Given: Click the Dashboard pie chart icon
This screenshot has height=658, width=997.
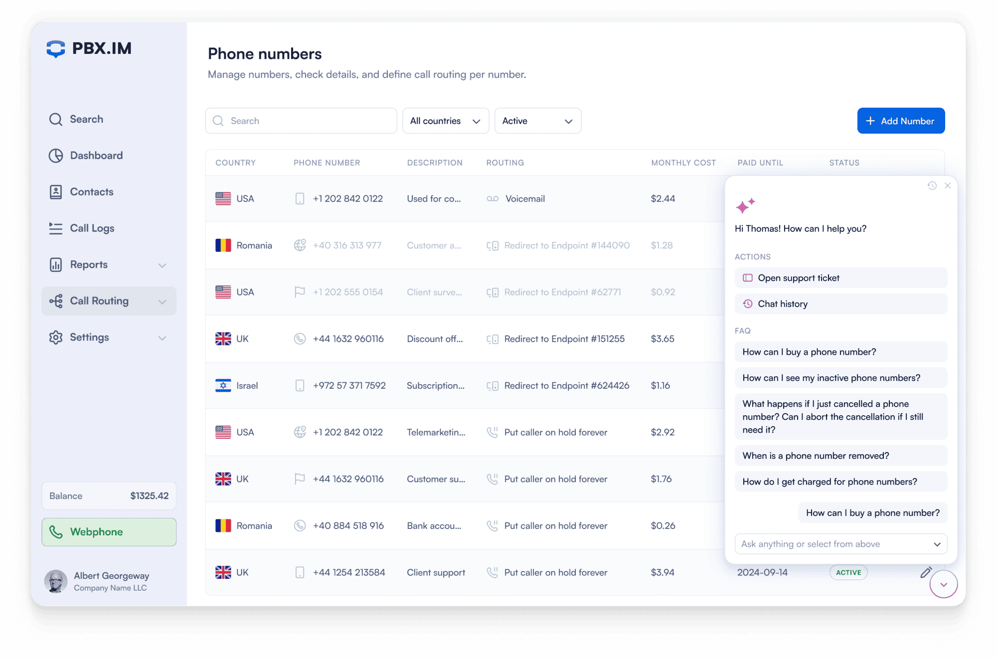Looking at the screenshot, I should click(x=56, y=156).
